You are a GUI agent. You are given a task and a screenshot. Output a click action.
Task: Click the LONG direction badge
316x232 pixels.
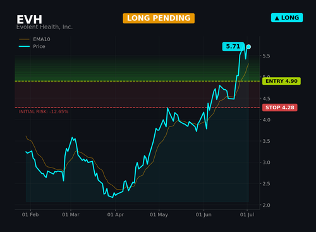(x=287, y=18)
